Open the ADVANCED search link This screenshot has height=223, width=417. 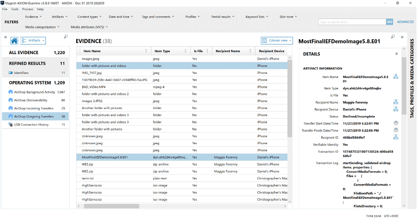coord(405,22)
